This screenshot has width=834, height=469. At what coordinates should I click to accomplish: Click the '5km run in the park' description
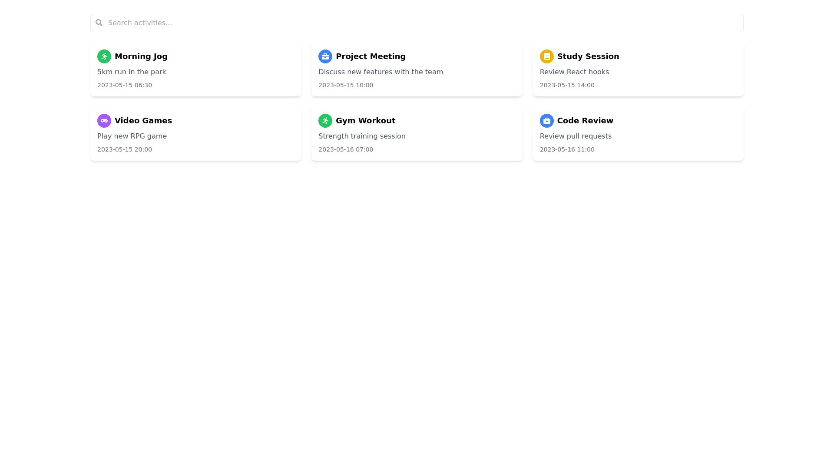point(132,72)
